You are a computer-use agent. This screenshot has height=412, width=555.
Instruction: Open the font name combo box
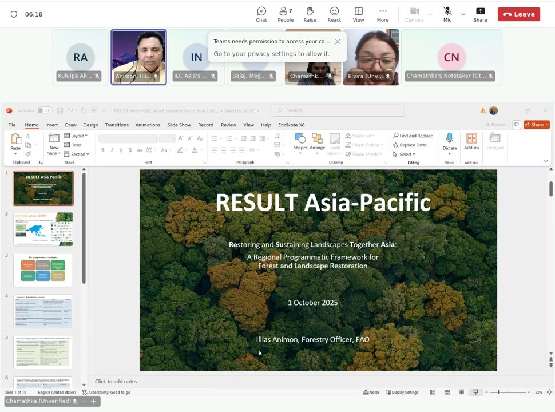[128, 138]
